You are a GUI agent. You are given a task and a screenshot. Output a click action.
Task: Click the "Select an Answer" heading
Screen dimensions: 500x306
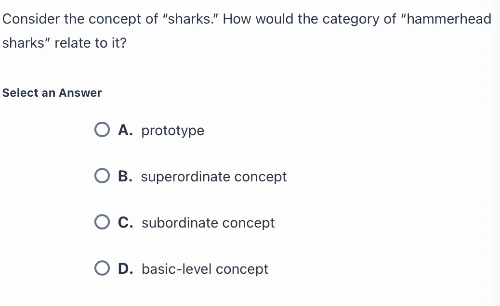pyautogui.click(x=52, y=93)
